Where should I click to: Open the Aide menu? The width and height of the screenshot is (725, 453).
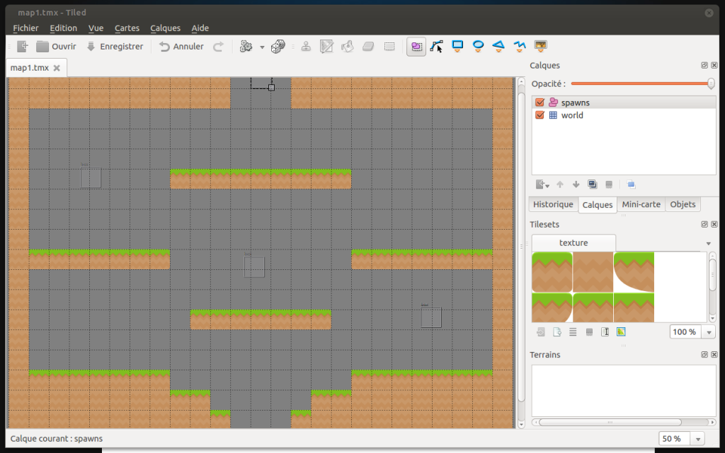tap(200, 28)
